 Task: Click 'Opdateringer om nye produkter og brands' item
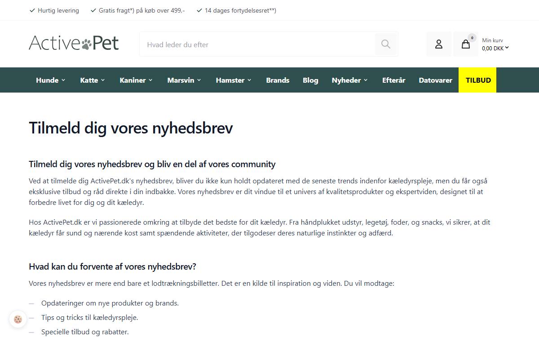(110, 303)
